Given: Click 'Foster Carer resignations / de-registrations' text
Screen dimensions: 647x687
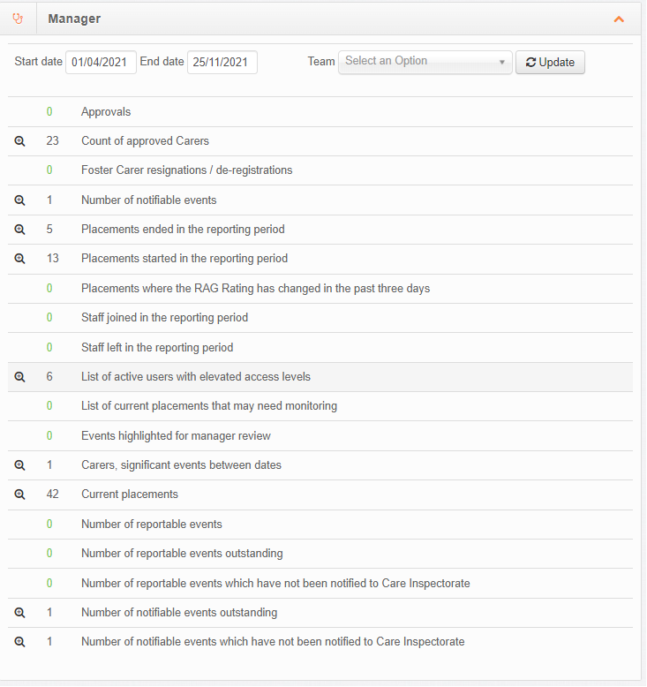Looking at the screenshot, I should (186, 170).
